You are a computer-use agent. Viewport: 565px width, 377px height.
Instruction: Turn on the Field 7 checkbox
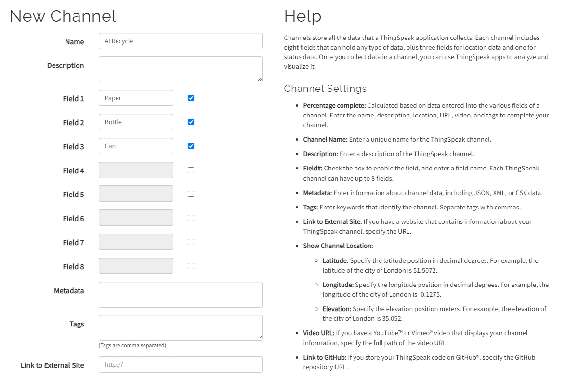191,242
